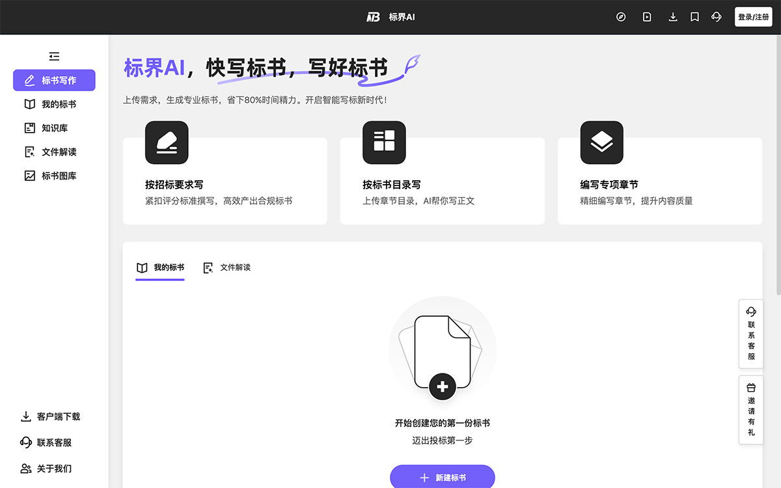781x488 pixels.
Task: Click the headset support icon in header
Action: 717,17
